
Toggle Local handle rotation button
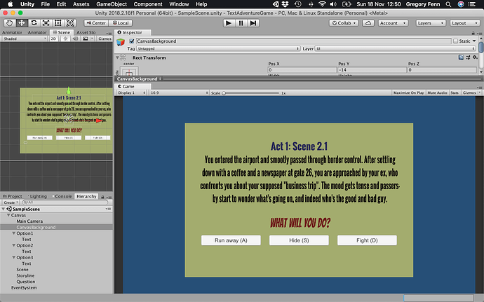point(121,23)
